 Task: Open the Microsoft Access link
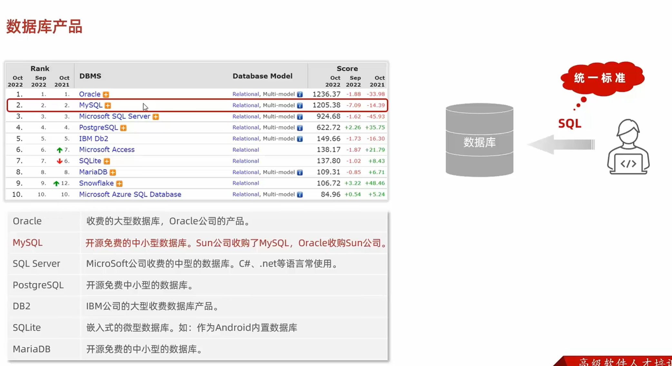tap(107, 150)
